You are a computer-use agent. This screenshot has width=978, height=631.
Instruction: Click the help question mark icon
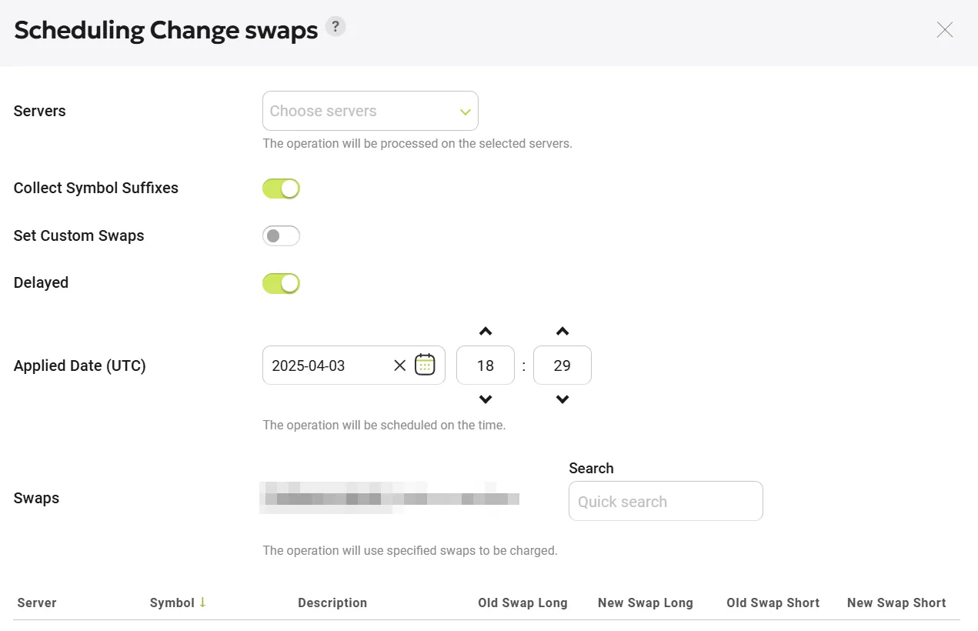335,27
